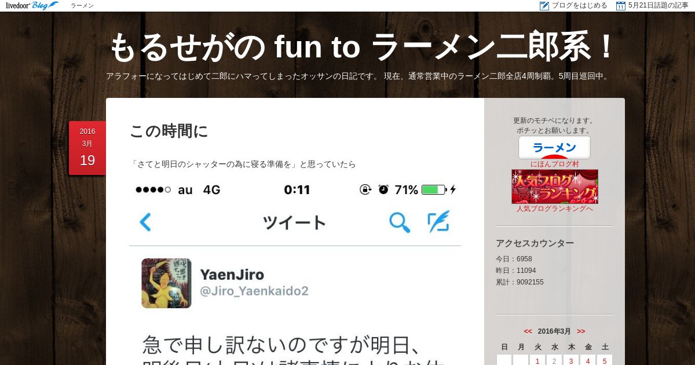Tap the magnifier search icon in the tweet screenshot
The width and height of the screenshot is (695, 365).
pos(400,222)
